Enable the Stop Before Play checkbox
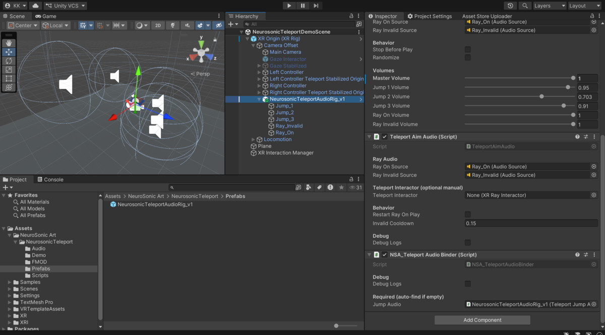 (x=468, y=49)
